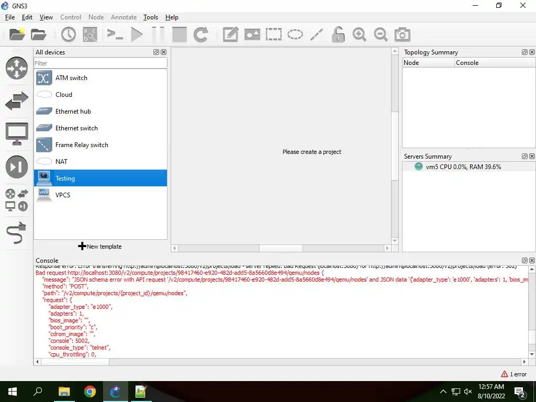Screen dimensions: 536x402
Task: Select the Add a link cable icon
Action: point(16,233)
